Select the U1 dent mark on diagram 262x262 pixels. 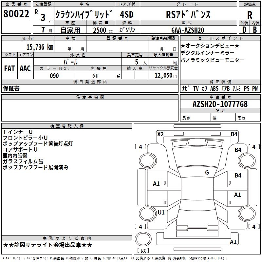coord(161,212)
